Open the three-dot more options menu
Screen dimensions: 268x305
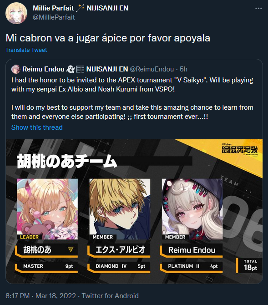tap(258, 9)
